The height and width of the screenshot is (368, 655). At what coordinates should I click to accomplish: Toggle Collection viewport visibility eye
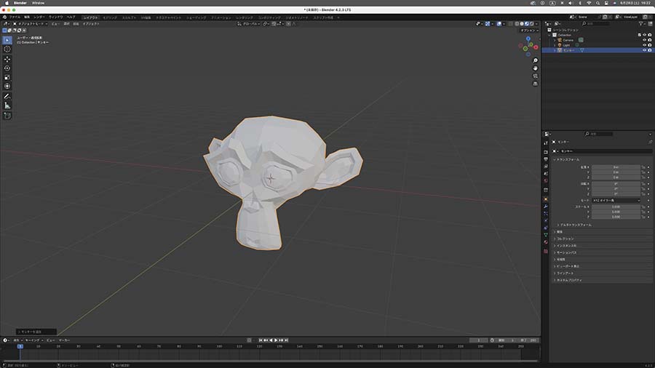(644, 35)
